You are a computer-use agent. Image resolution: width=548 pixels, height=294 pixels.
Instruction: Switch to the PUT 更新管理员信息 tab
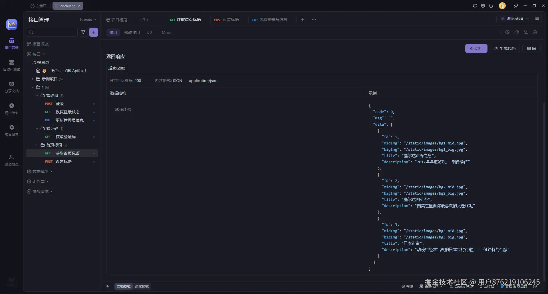click(270, 20)
